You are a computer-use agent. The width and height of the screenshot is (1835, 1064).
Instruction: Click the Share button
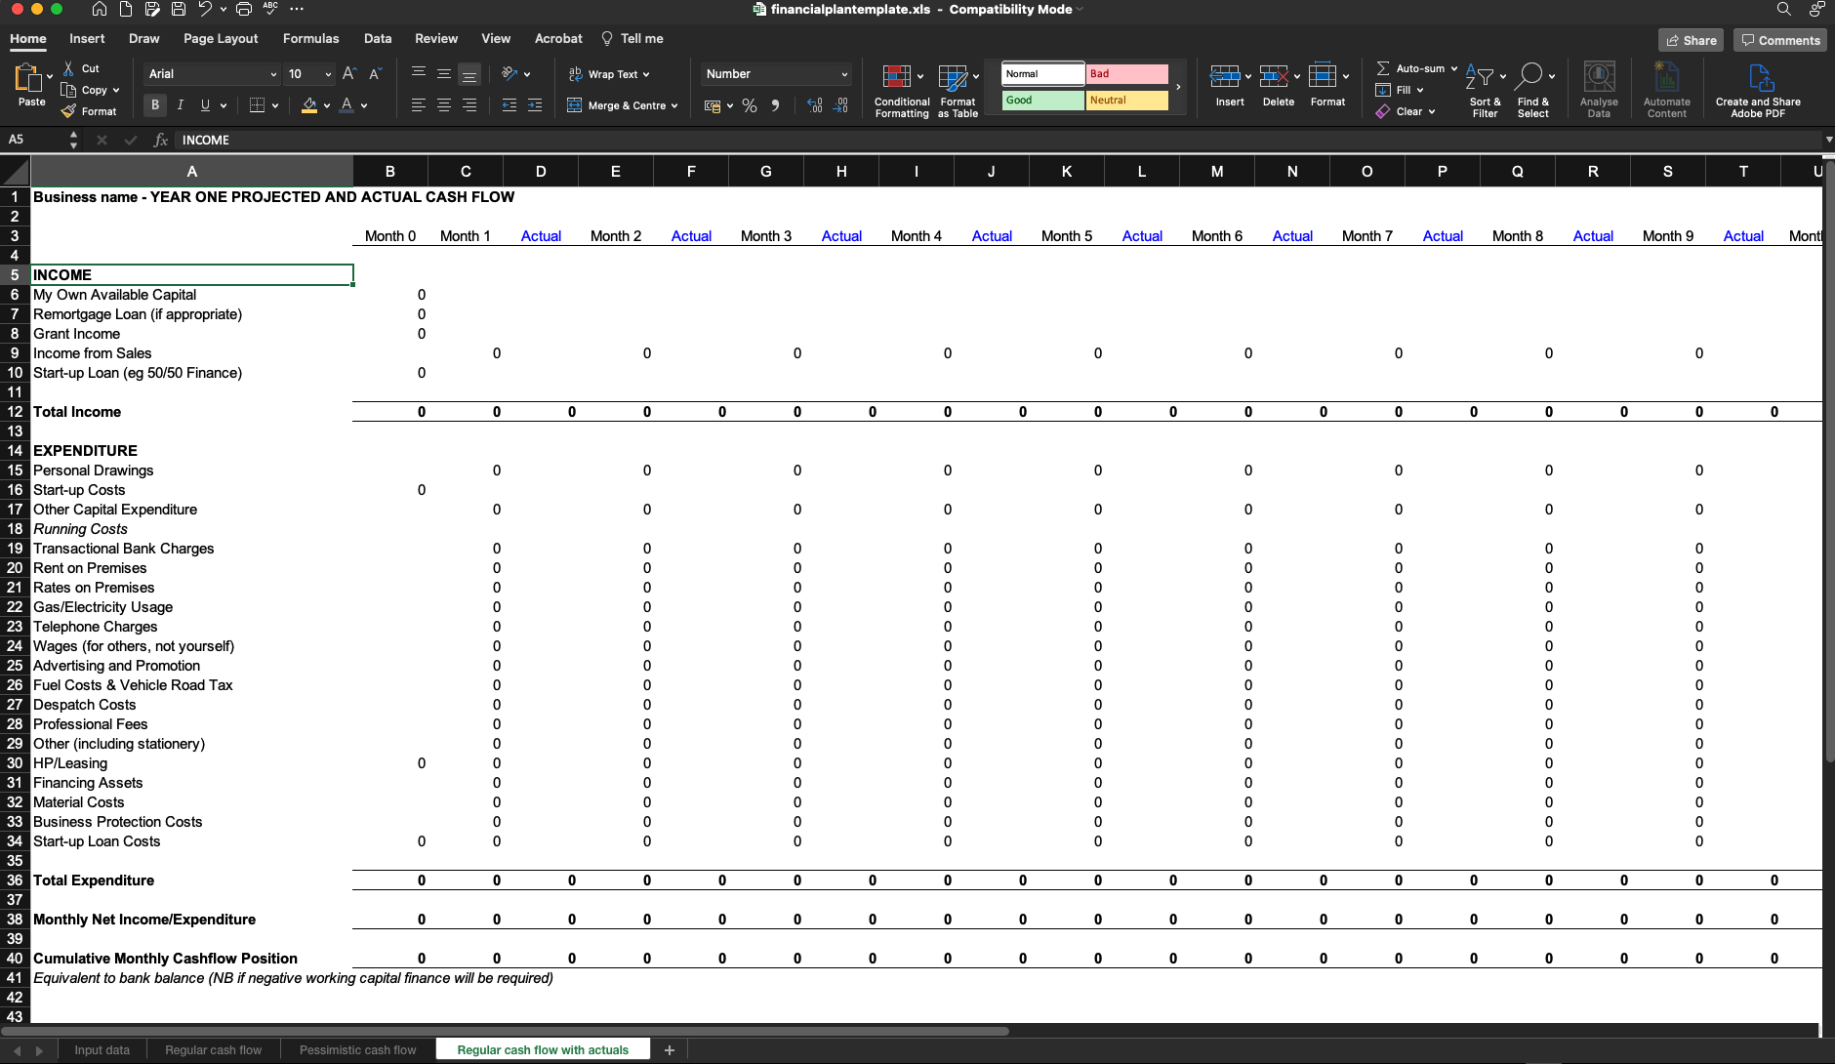pyautogui.click(x=1692, y=40)
